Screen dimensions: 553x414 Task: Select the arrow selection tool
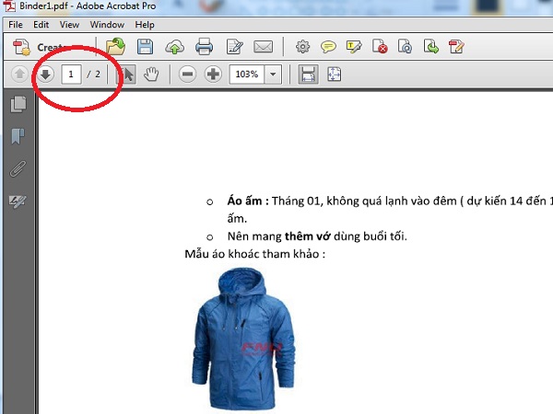point(127,75)
